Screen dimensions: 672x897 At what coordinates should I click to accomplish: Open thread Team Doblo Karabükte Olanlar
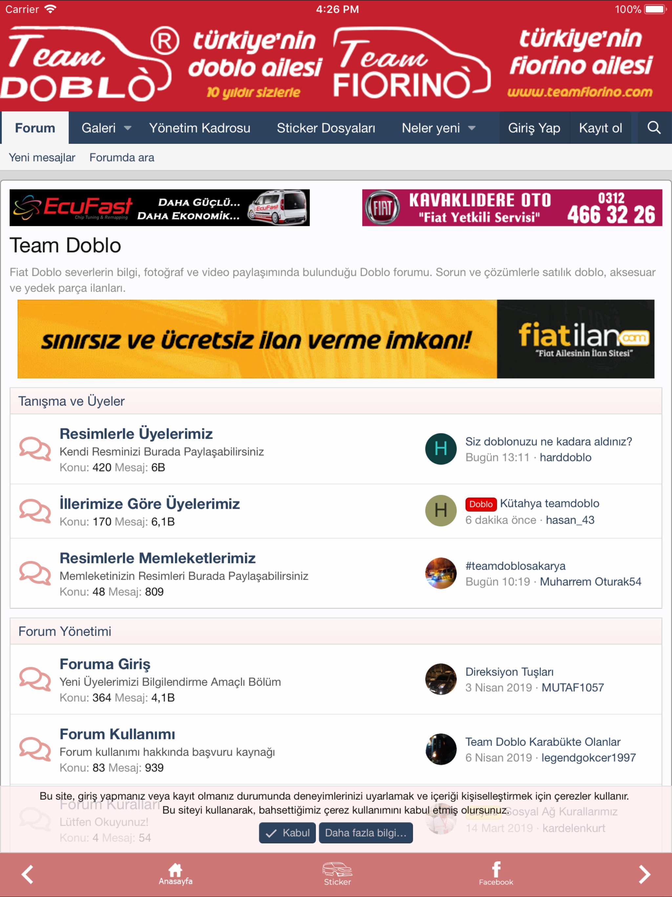coord(543,742)
